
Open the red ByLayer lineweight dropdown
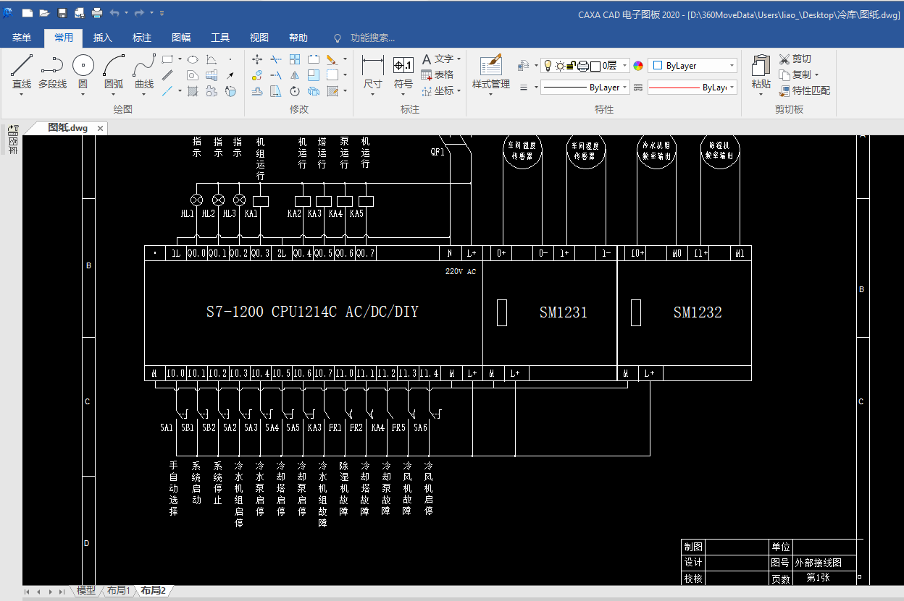pyautogui.click(x=692, y=88)
